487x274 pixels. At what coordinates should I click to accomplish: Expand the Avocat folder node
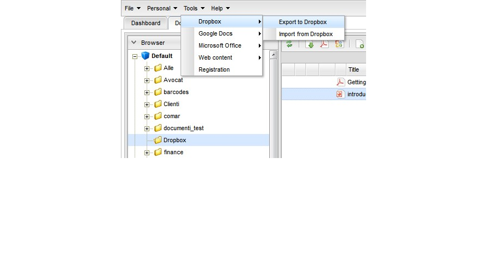click(147, 80)
